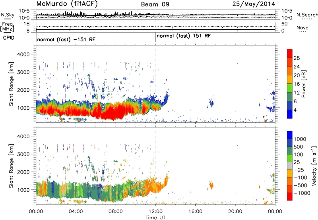Pick the bright blue bottom power colorbar segment
This screenshot has height=220, width=318.
click(290, 114)
